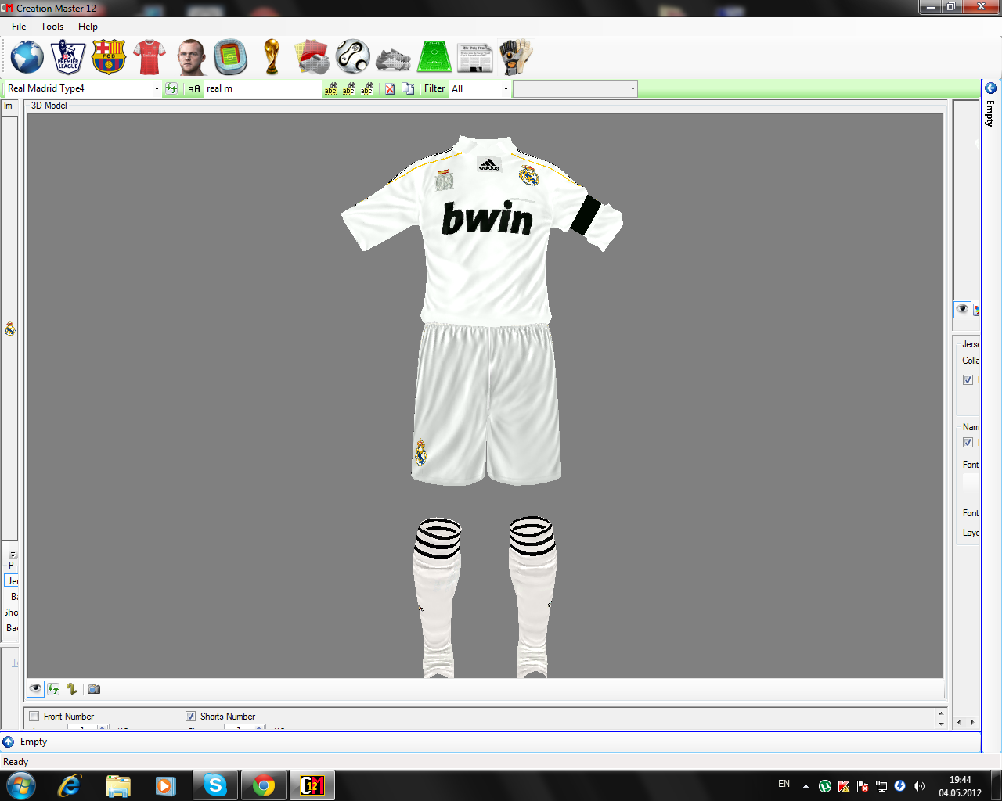
Task: Open the Player editor face icon
Action: [190, 57]
